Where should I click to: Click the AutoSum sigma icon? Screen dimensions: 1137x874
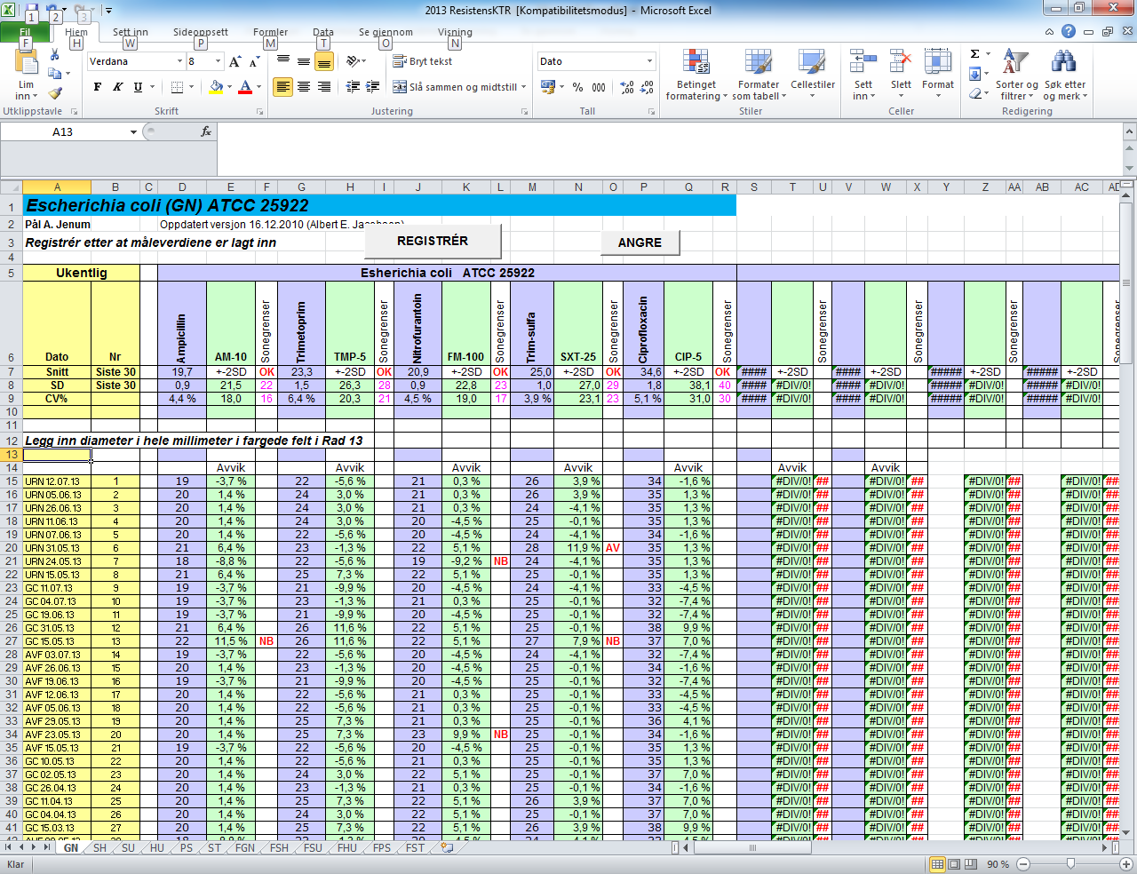(974, 54)
